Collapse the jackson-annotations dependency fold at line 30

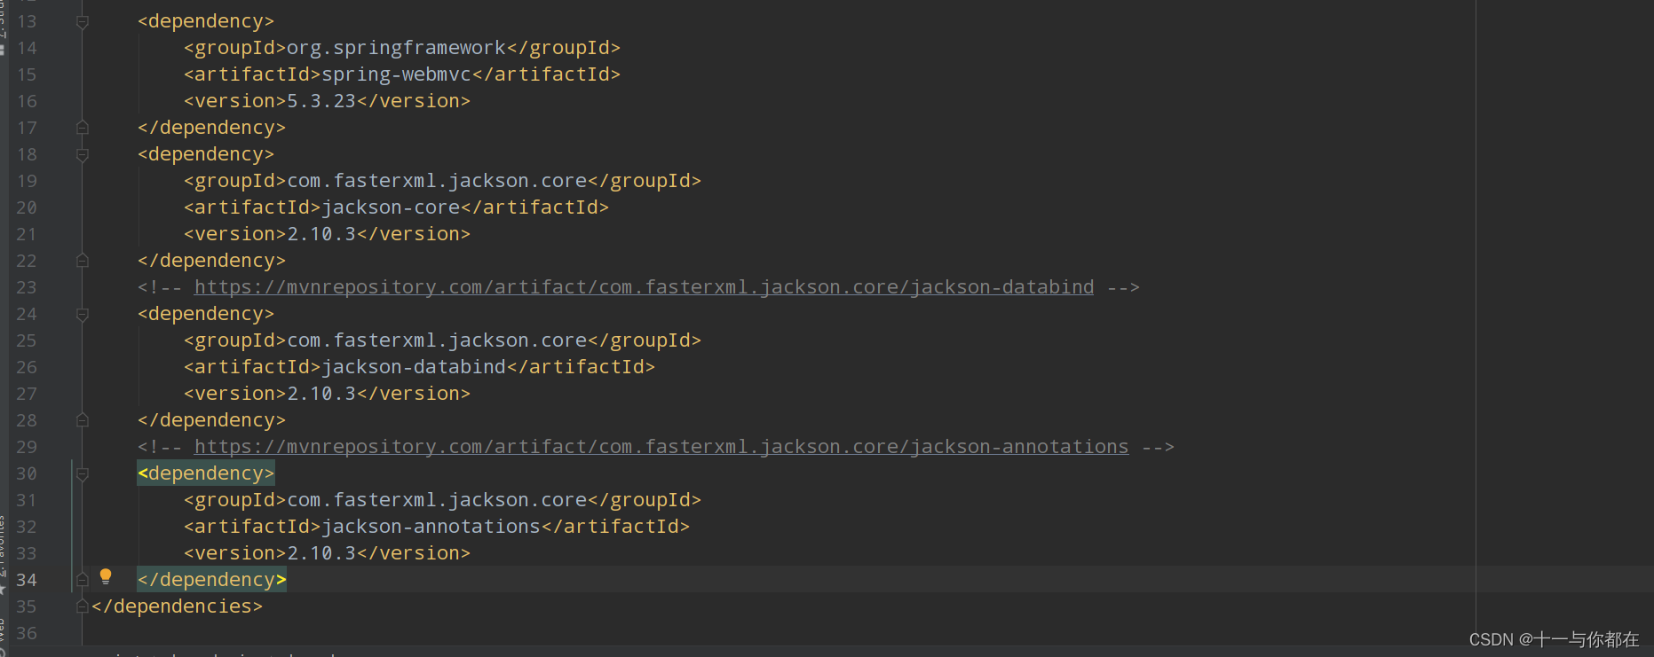point(83,473)
